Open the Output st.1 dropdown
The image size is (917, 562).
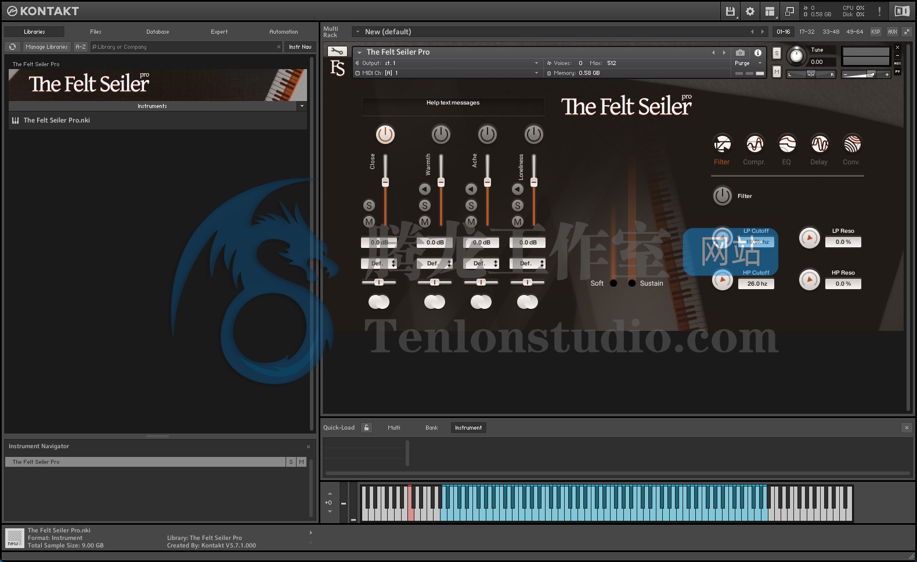[x=447, y=63]
